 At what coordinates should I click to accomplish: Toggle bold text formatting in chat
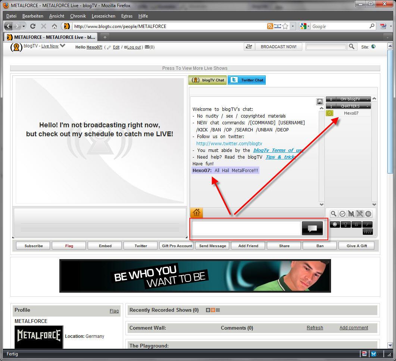pyautogui.click(x=356, y=224)
